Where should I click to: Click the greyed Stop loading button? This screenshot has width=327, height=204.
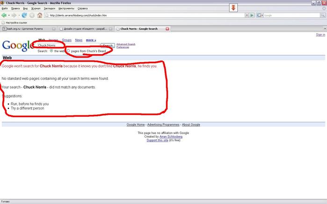coord(32,15)
